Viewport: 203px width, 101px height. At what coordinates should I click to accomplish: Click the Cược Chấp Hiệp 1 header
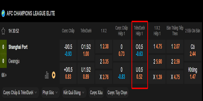click(122, 31)
